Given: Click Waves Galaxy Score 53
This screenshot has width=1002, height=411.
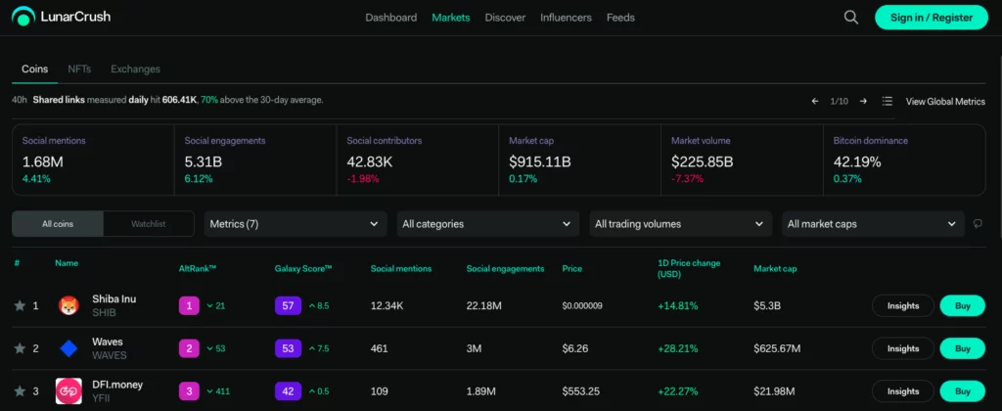Looking at the screenshot, I should click(288, 348).
